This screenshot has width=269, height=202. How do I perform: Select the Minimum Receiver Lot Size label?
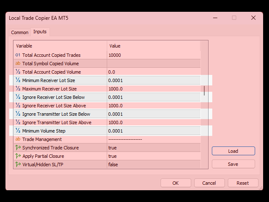tap(49, 80)
